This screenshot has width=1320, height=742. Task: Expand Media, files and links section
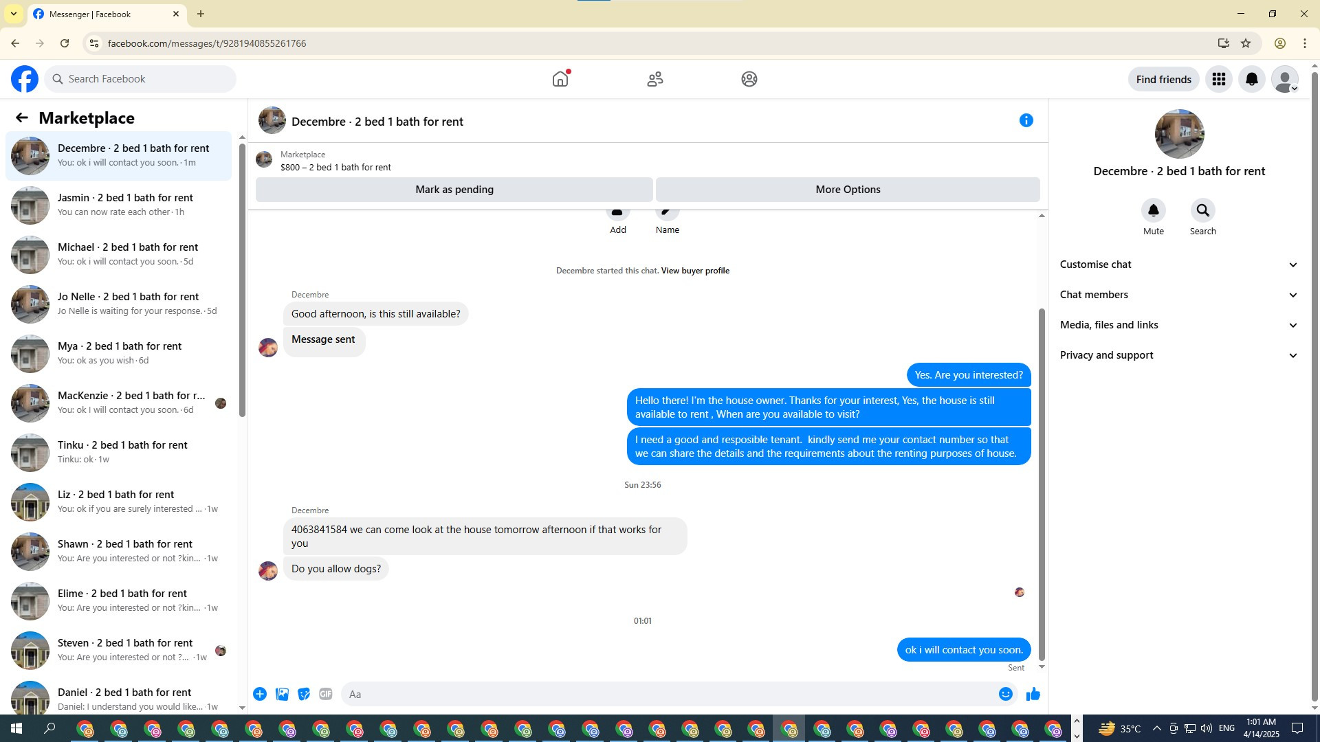pyautogui.click(x=1178, y=325)
